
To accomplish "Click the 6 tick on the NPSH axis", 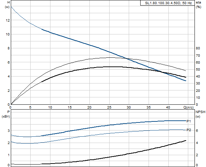I will [x=197, y=130].
